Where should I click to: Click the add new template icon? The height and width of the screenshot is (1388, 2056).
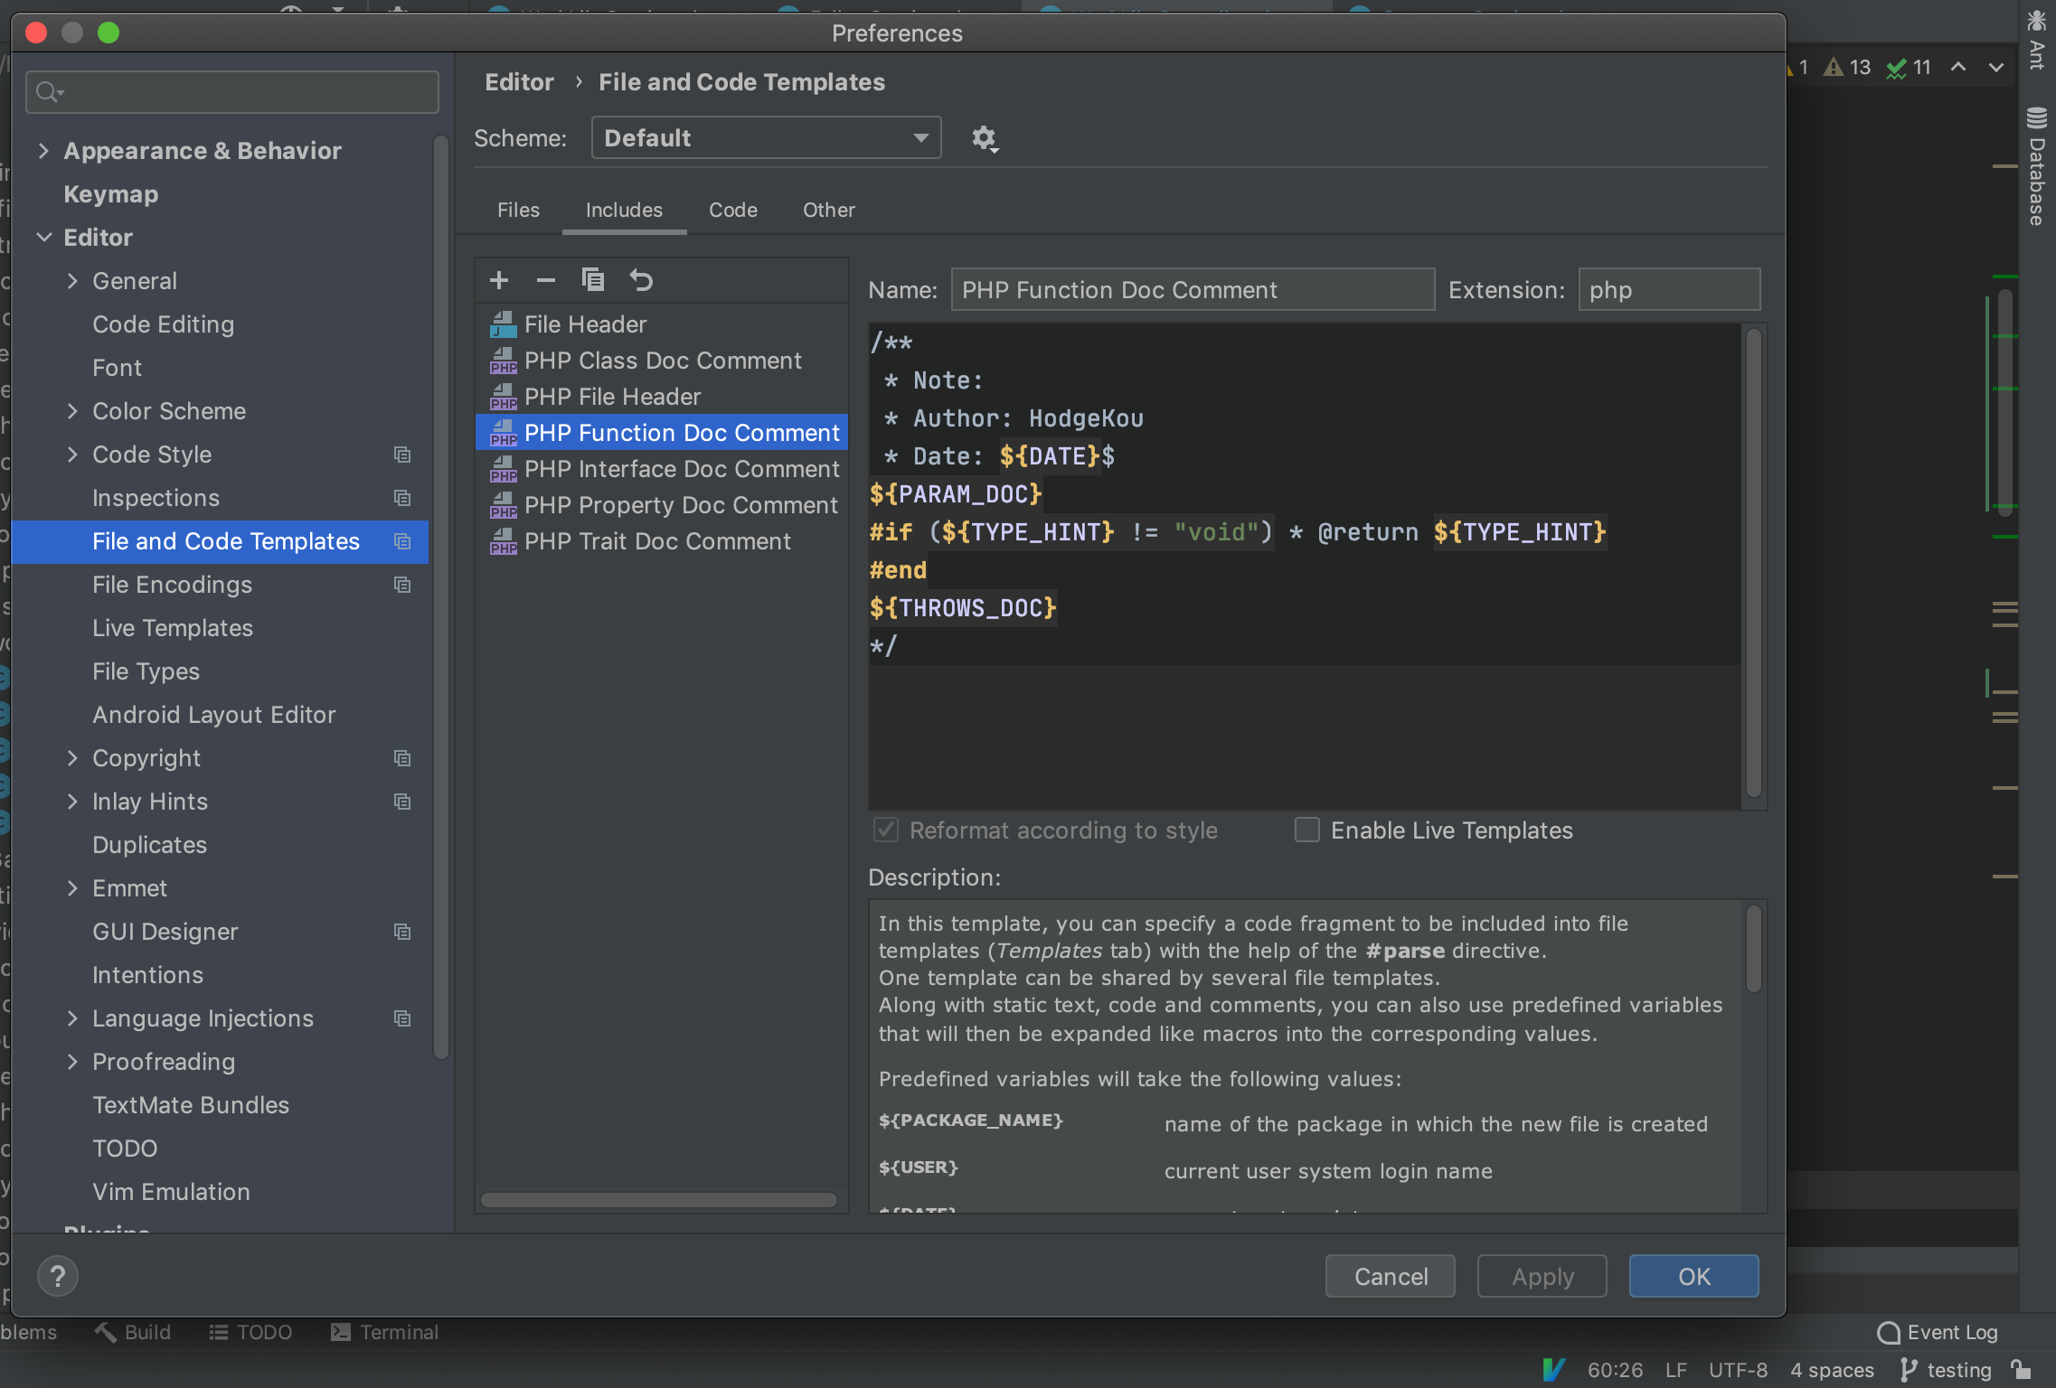499,279
